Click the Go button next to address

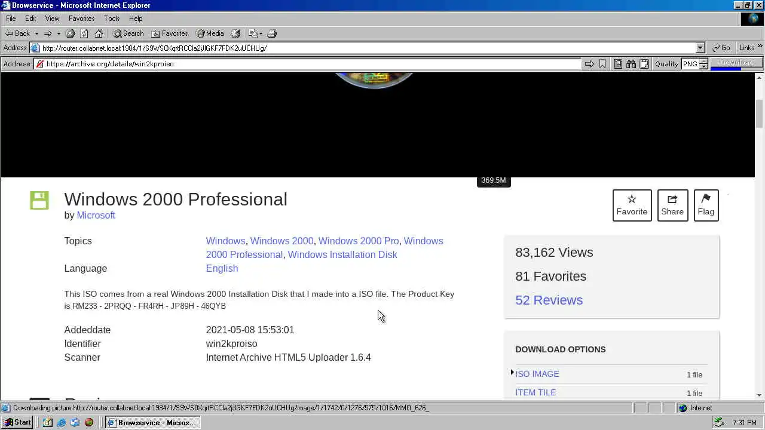[721, 48]
